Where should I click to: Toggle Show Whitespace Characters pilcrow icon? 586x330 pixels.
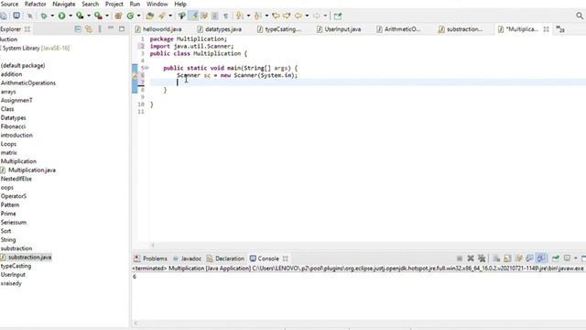[226, 16]
